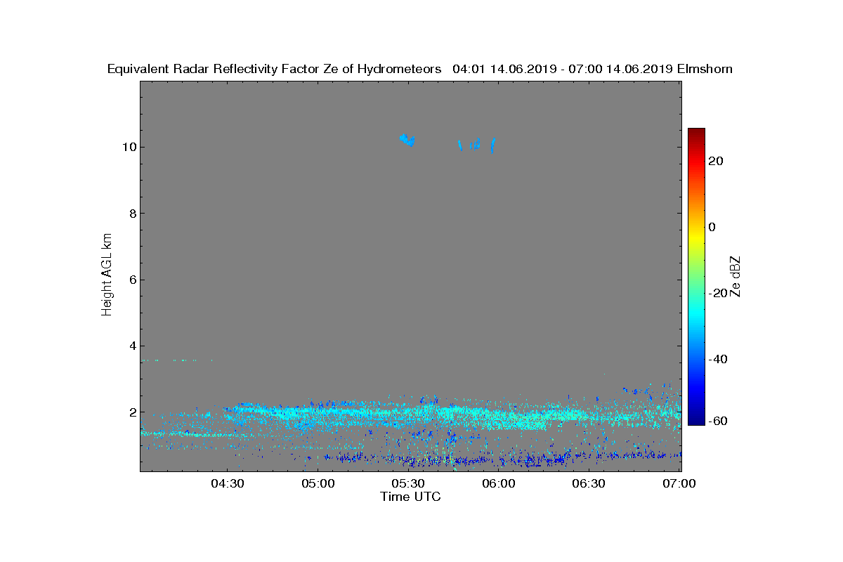The height and width of the screenshot is (562, 843).
Task: Click the 2 km height tick label
Action: click(131, 412)
